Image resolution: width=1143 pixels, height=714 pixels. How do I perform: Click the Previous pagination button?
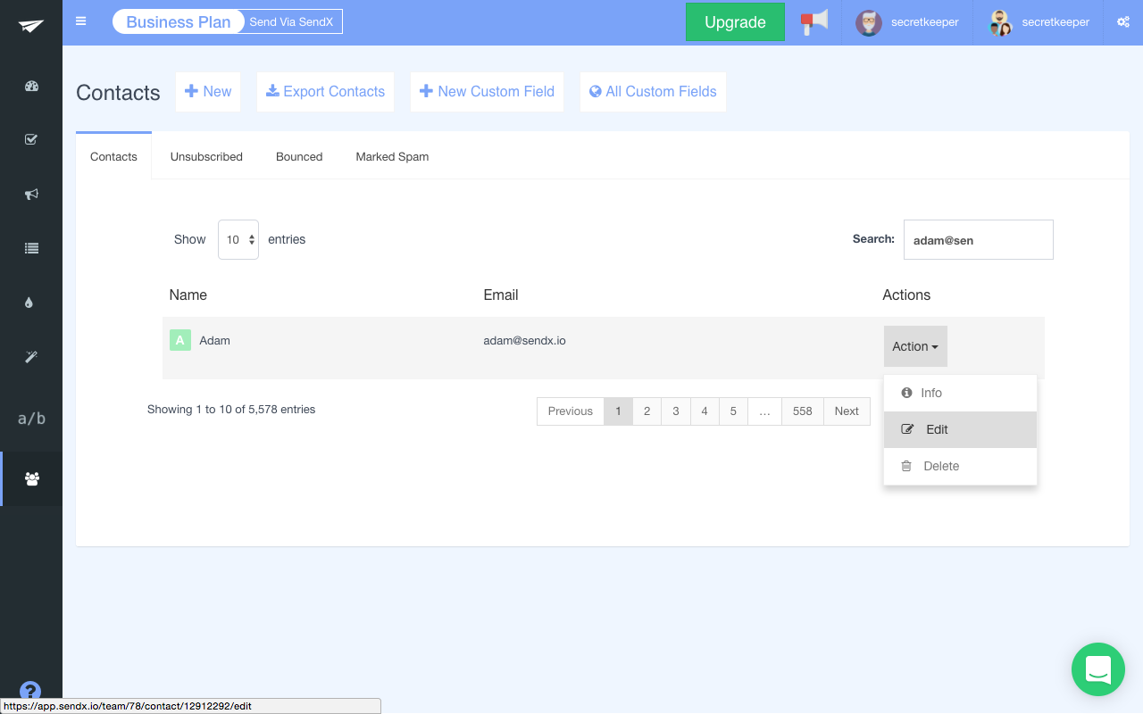tap(571, 411)
